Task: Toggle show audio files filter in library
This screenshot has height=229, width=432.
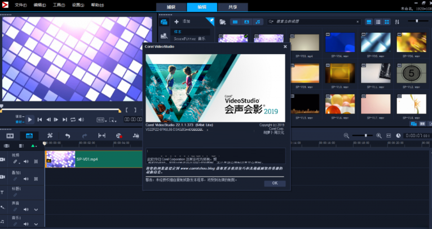Action: [x=258, y=22]
